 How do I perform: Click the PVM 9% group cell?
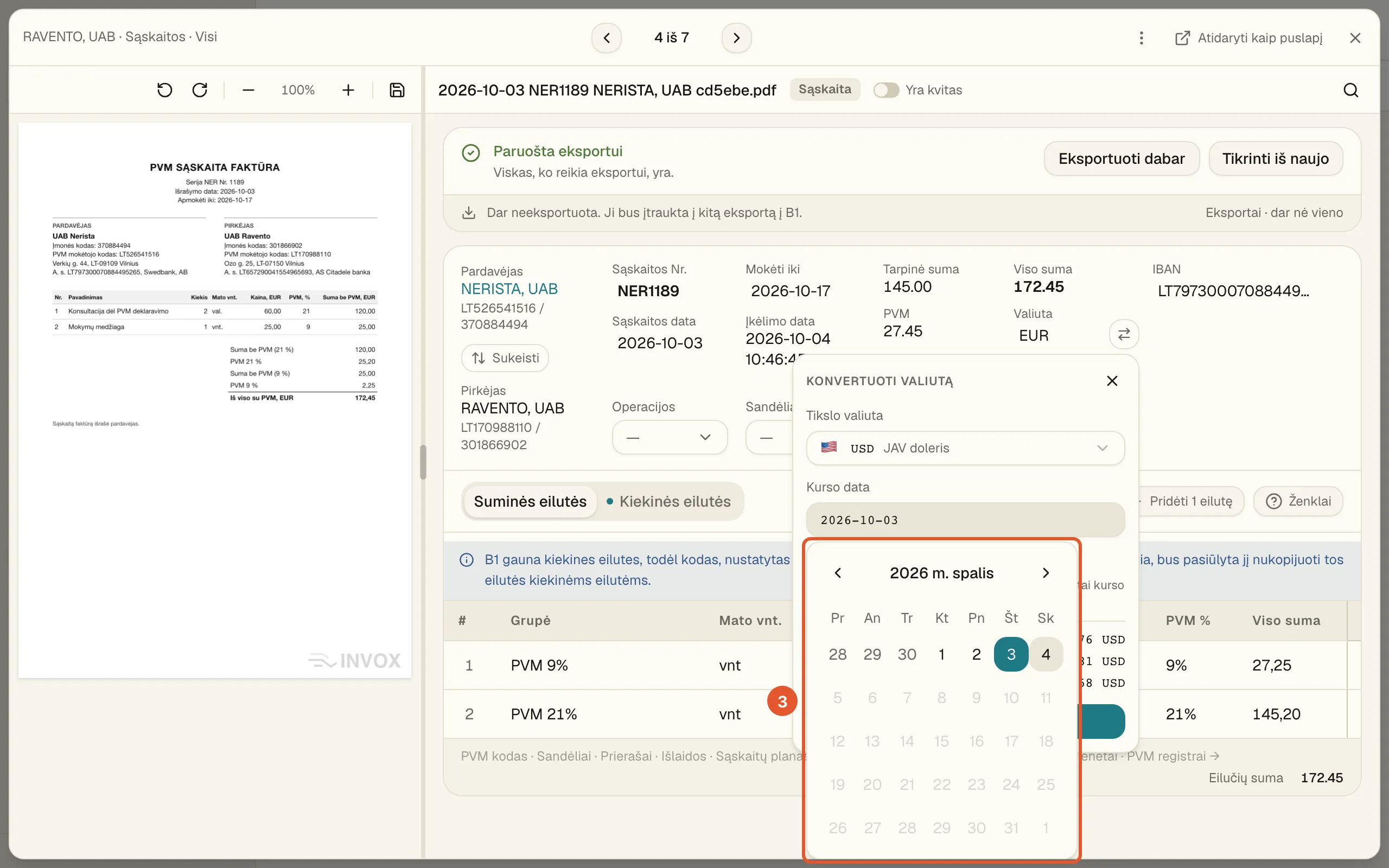coord(539,665)
